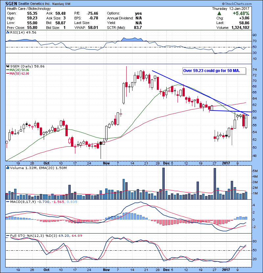Click the Options value yes

pos(138,13)
